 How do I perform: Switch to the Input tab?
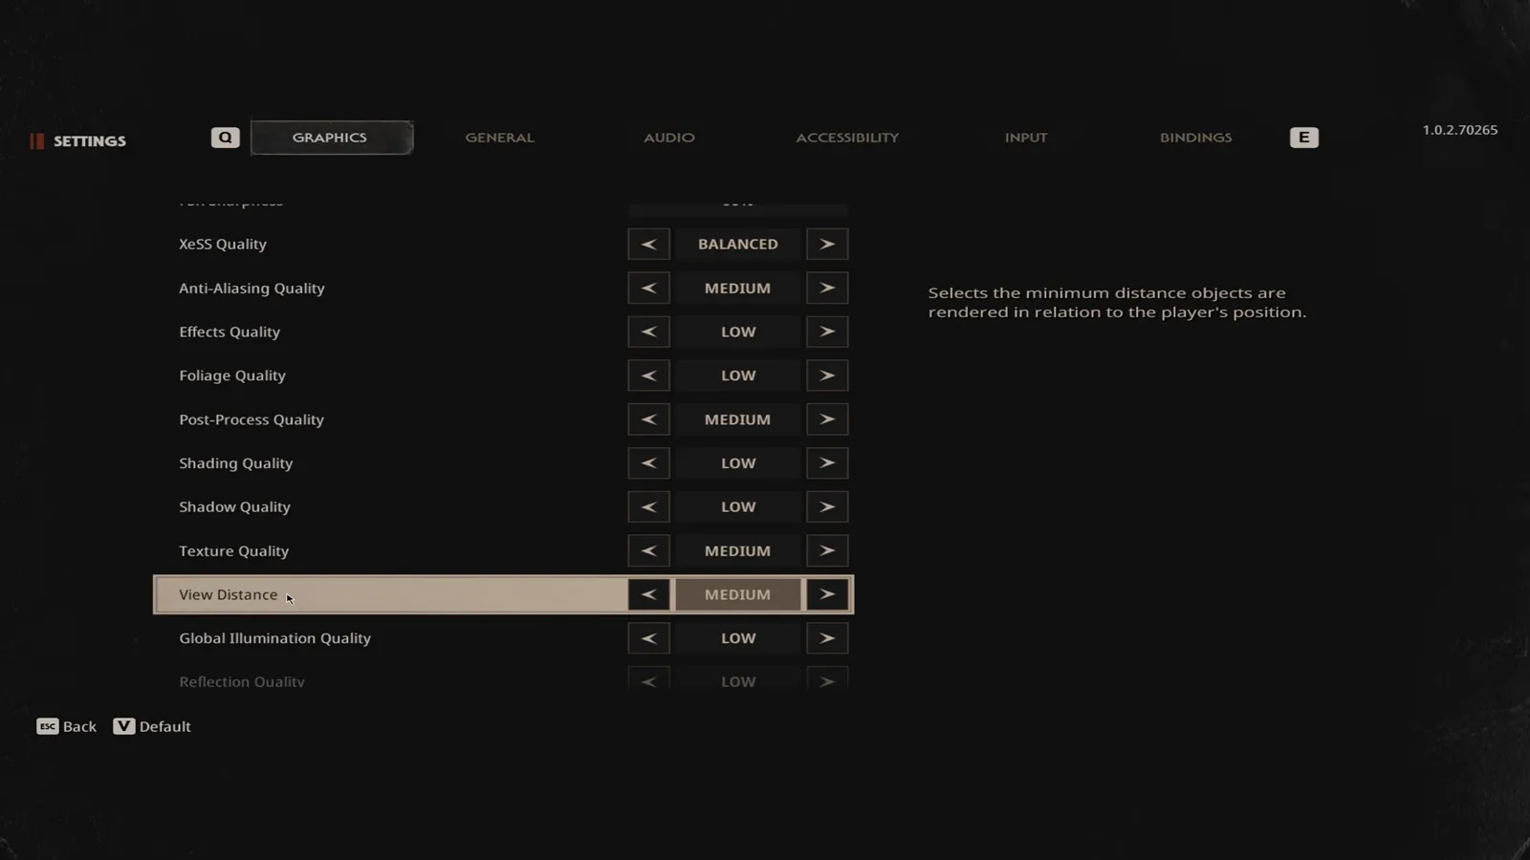pos(1026,138)
